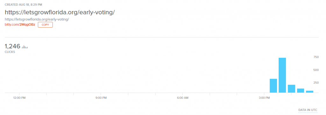
Task: Select the tallest blue bar in chart
Action: [x=282, y=75]
